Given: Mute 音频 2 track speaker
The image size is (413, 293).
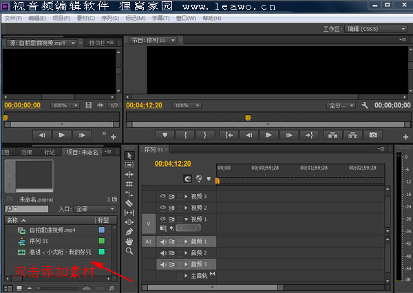Looking at the screenshot, I should (163, 253).
